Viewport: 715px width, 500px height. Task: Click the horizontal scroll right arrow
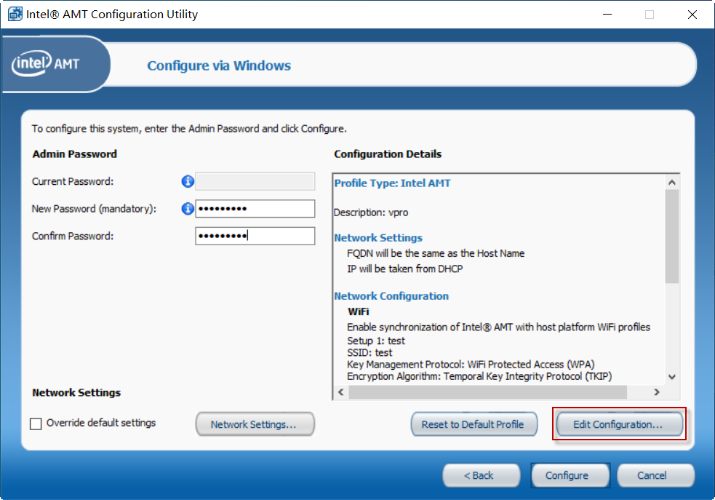[657, 392]
